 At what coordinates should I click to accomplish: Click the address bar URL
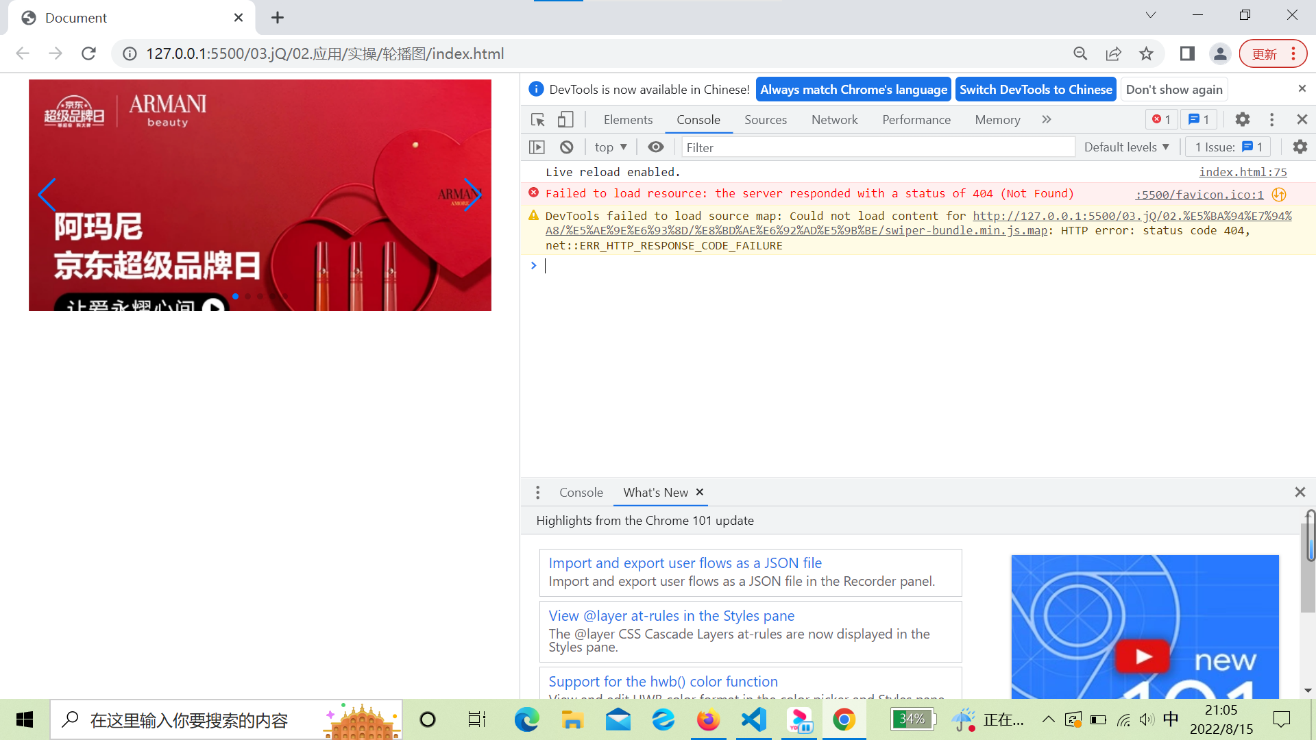pyautogui.click(x=325, y=53)
